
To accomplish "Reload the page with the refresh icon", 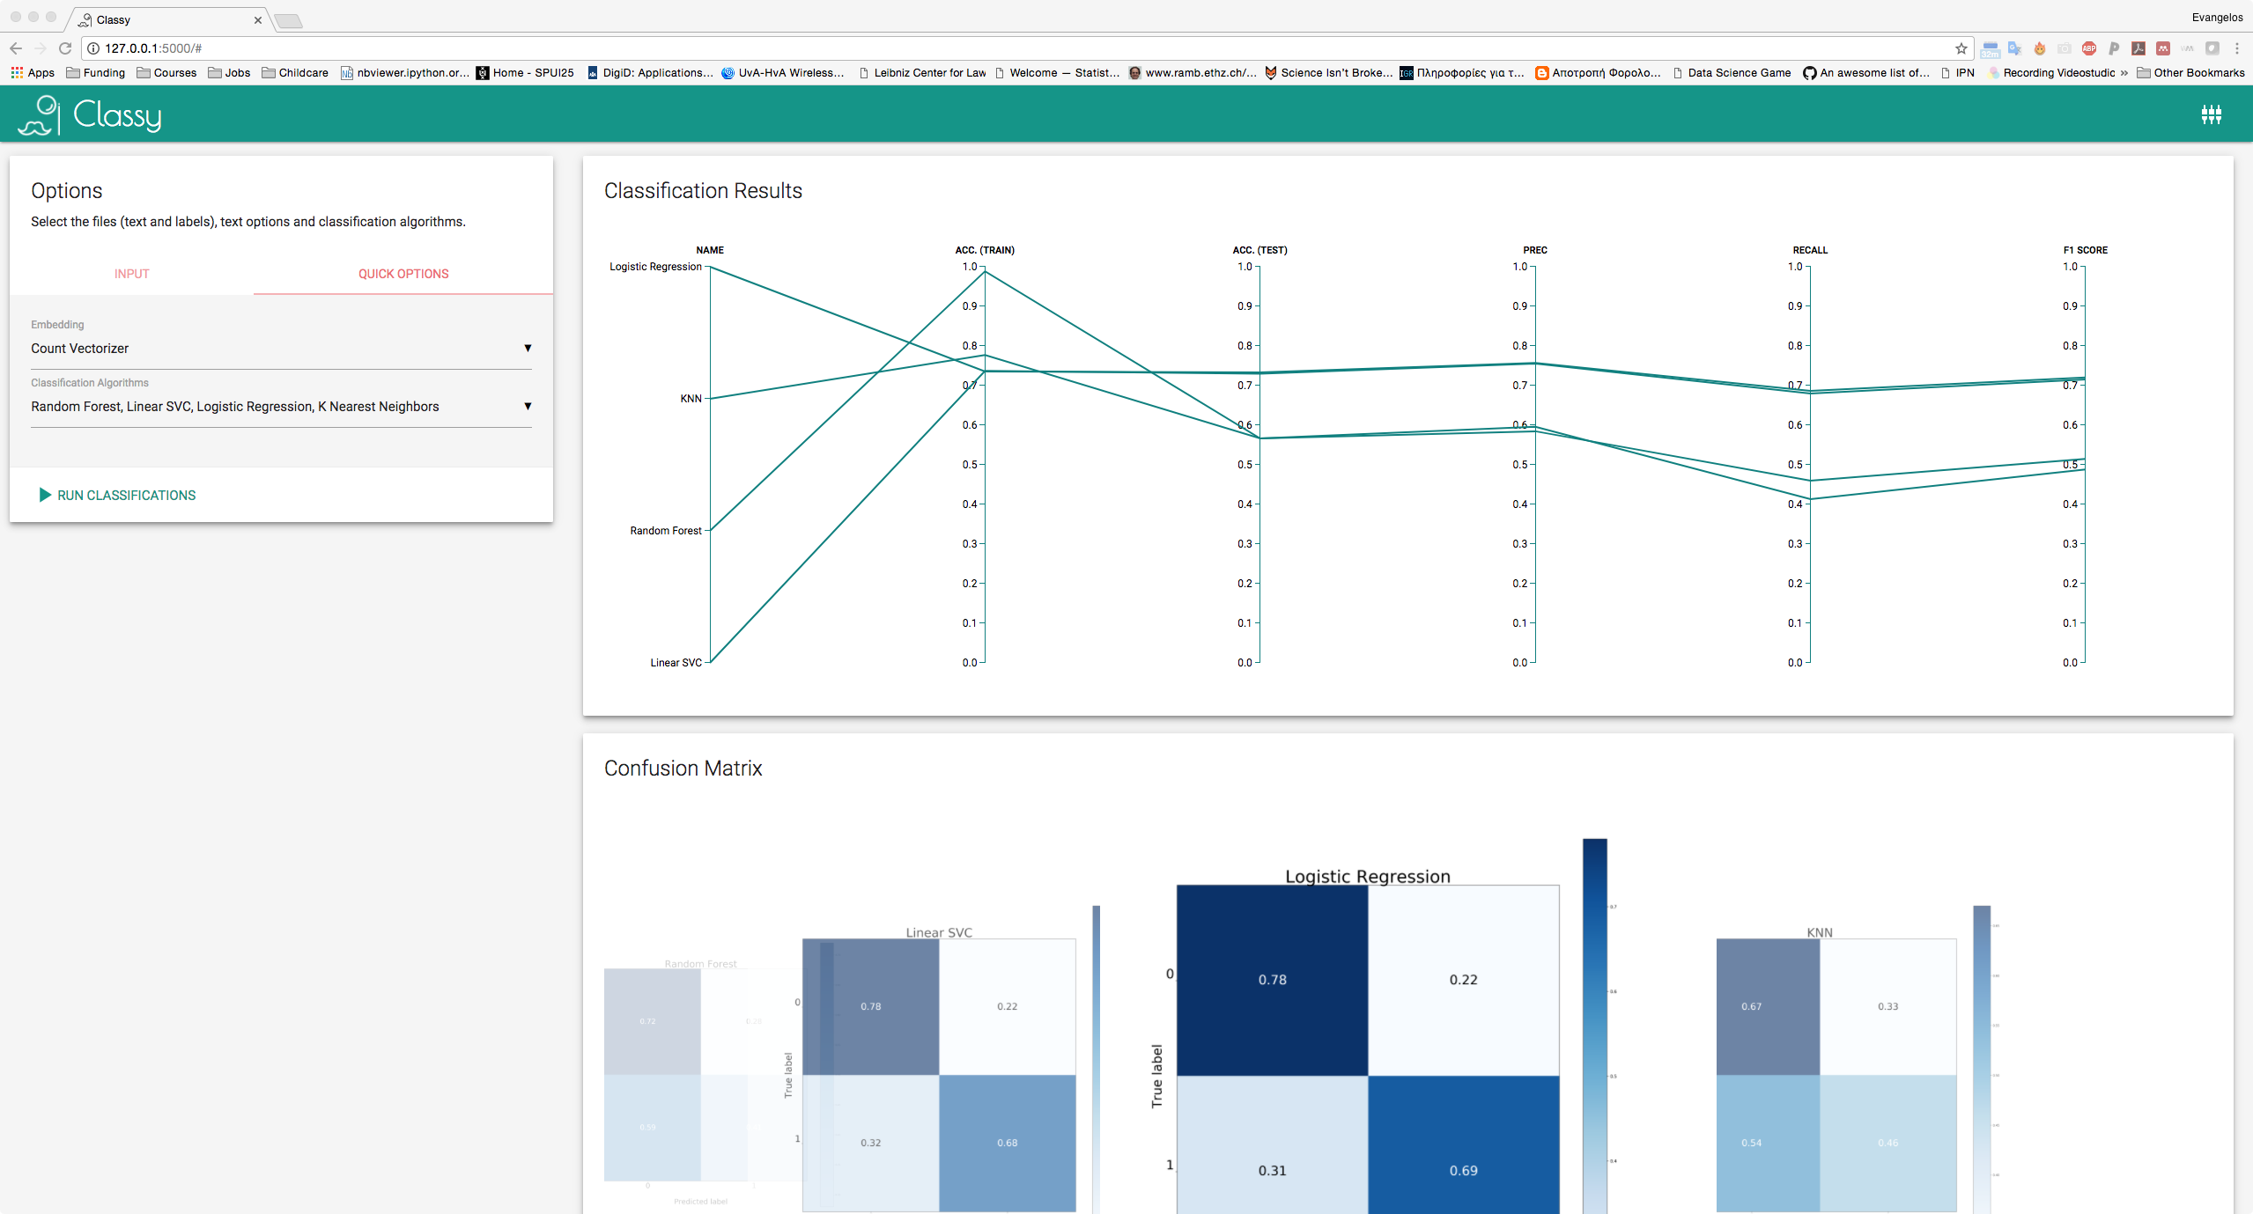I will [x=65, y=48].
